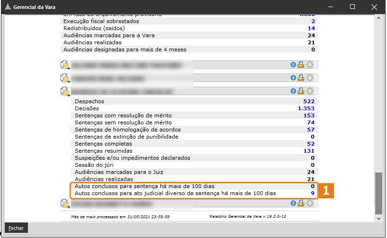
Task: Click the print icon on the row above Despachos
Action: [x=301, y=91]
